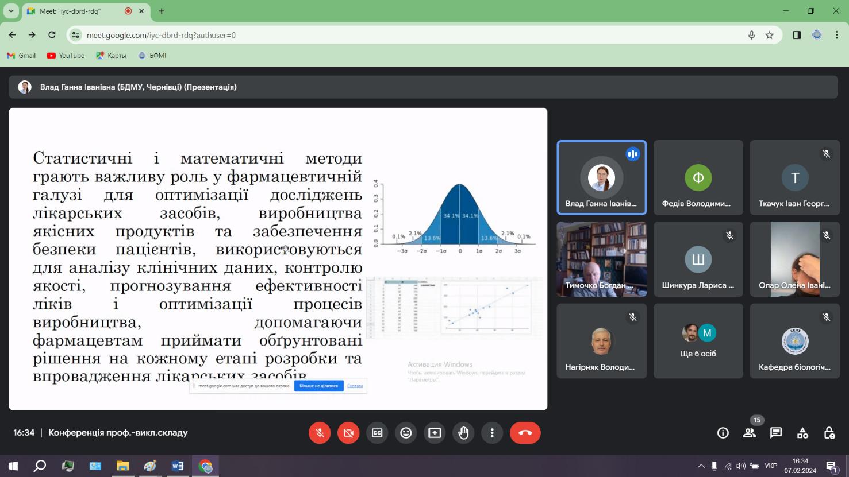Image resolution: width=849 pixels, height=477 pixels.
Task: Open meeting details info icon
Action: coord(723,433)
